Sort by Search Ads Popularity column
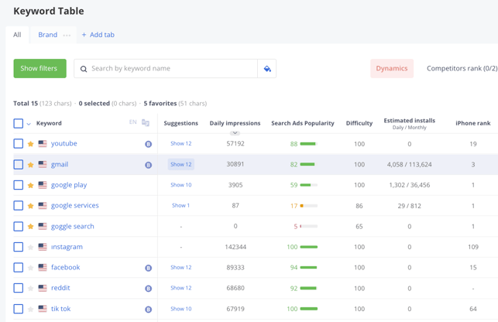The width and height of the screenshot is (498, 322). tap(302, 123)
